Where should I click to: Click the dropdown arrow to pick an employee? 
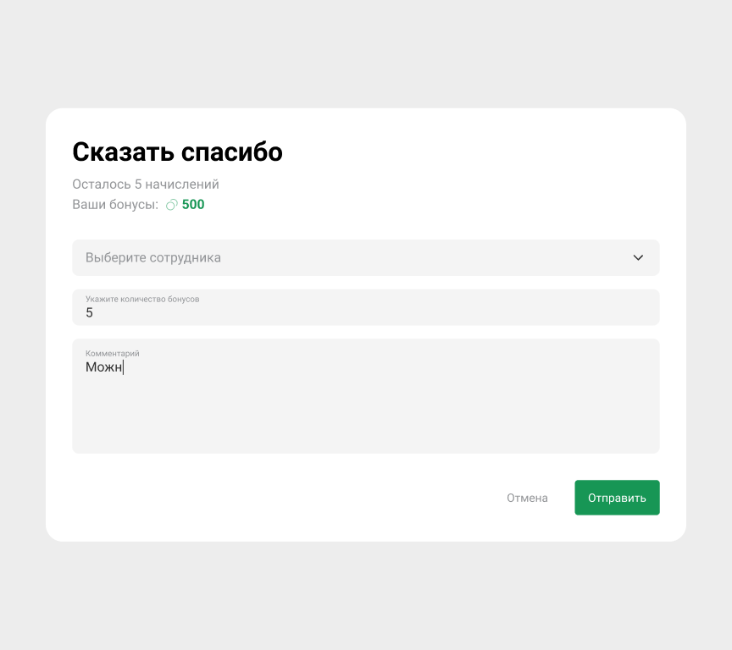(638, 257)
